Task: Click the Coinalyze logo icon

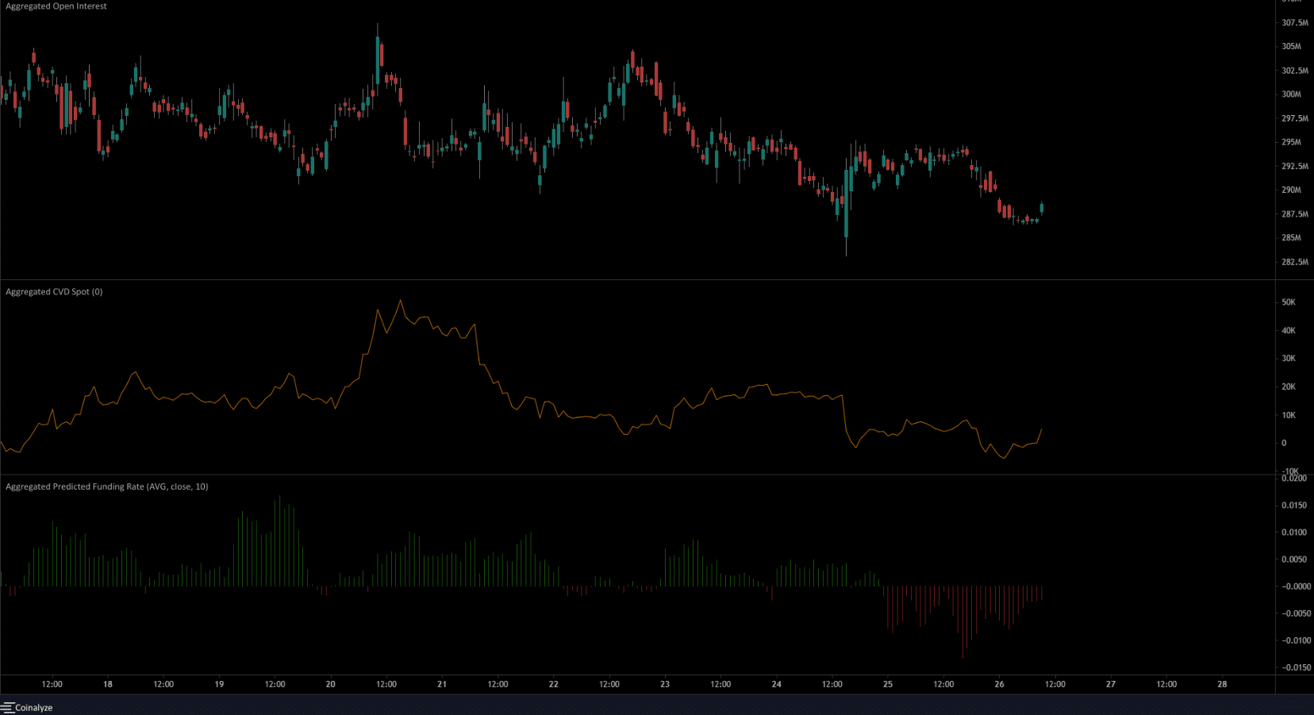Action: pos(7,707)
